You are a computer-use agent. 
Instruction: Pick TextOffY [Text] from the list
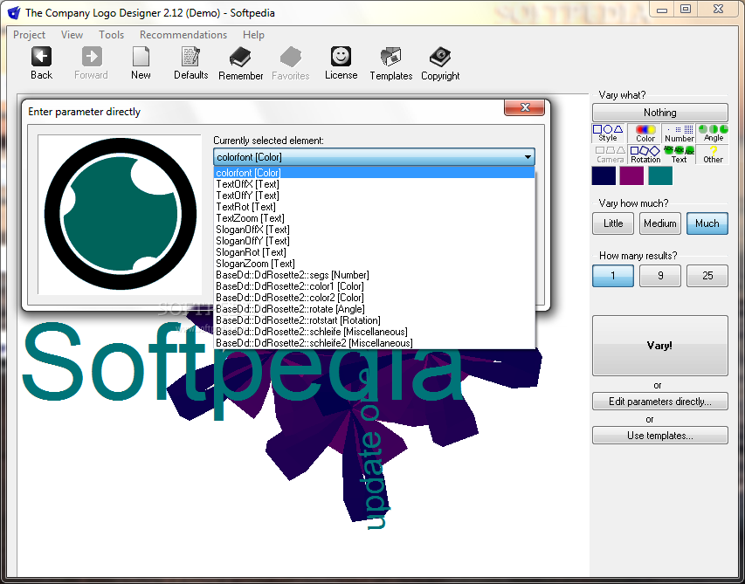click(x=375, y=196)
